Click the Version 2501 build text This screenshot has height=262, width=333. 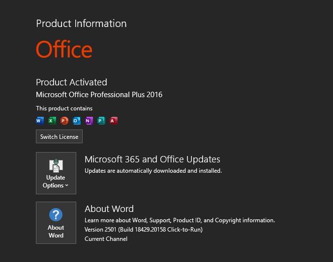pos(143,230)
